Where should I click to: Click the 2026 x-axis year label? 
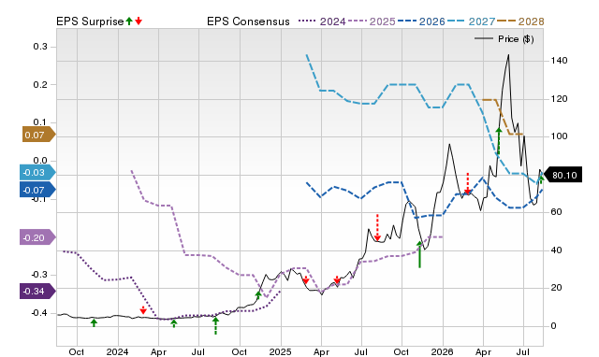point(442,351)
